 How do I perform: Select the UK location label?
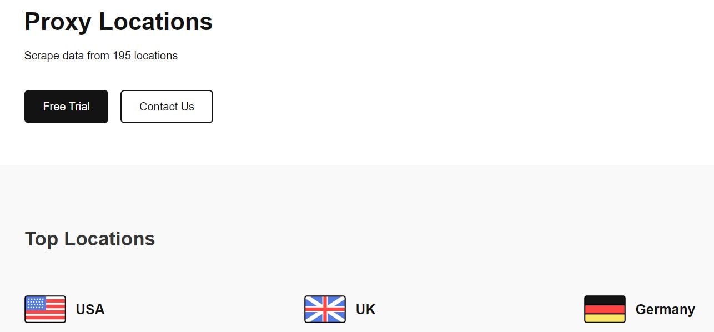click(365, 309)
